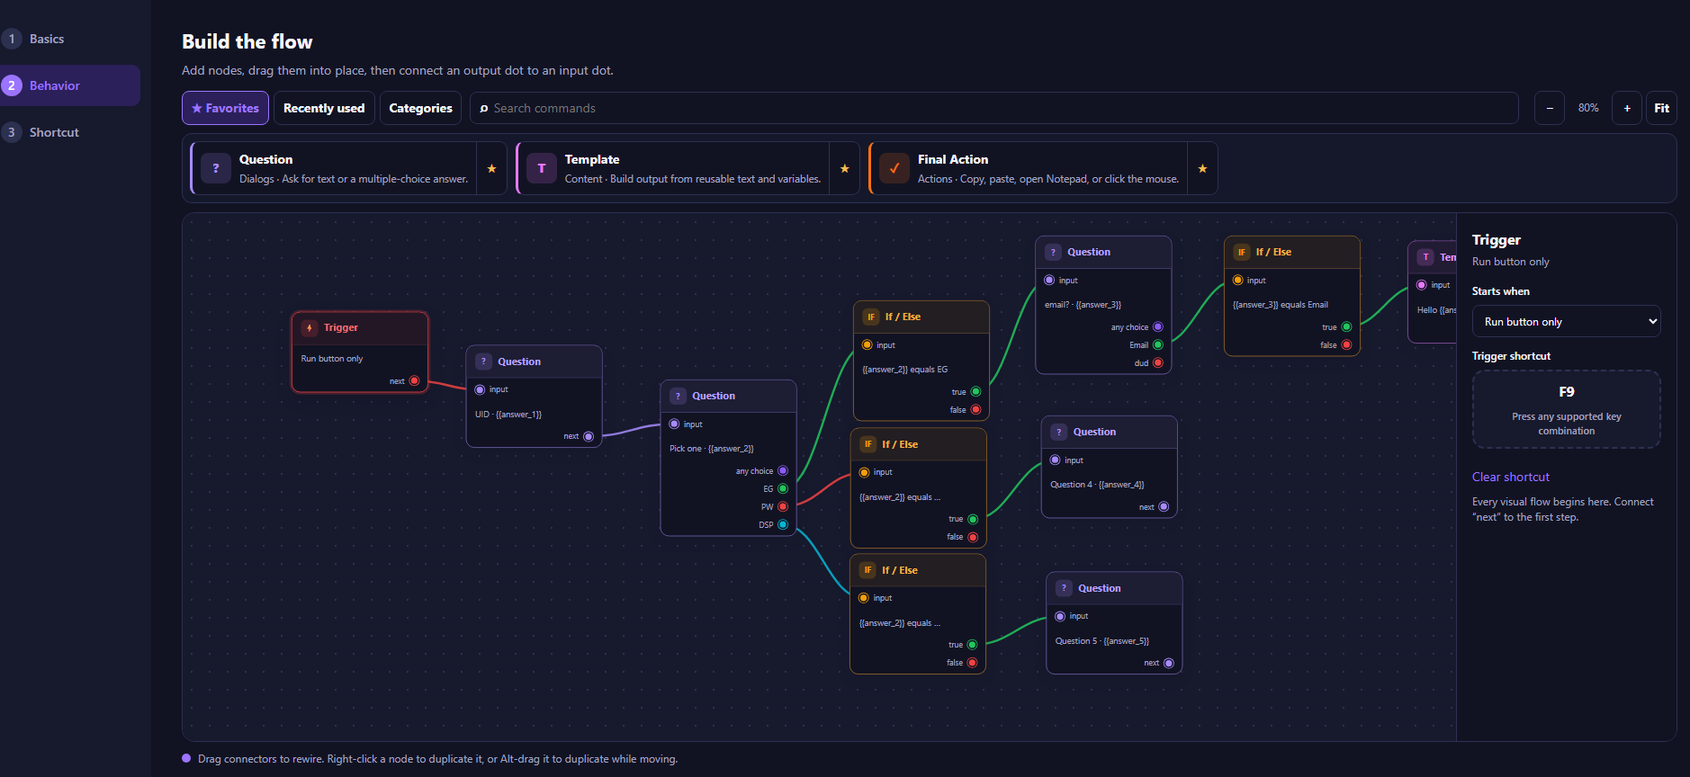Unfavorite the Question command via its star
Image resolution: width=1690 pixels, height=777 pixels.
(491, 168)
